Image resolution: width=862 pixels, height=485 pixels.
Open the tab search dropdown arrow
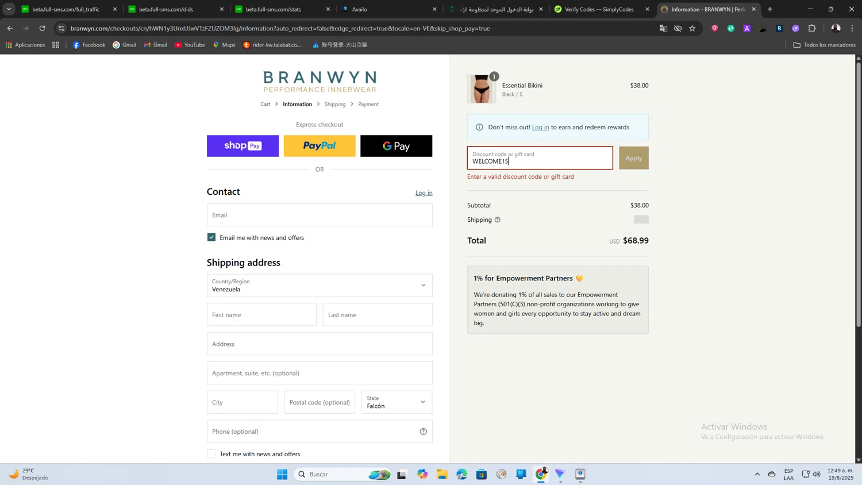(x=9, y=9)
